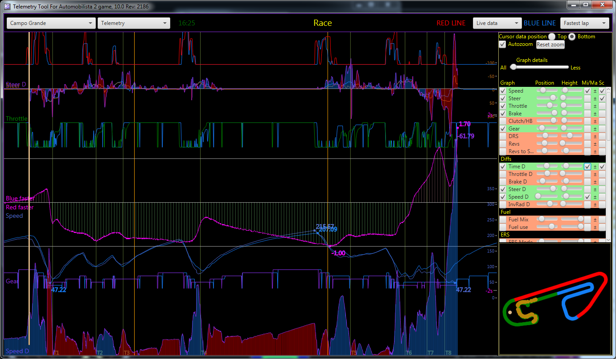Expand the Telemetry view dropdown
The image size is (616, 359).
(134, 23)
